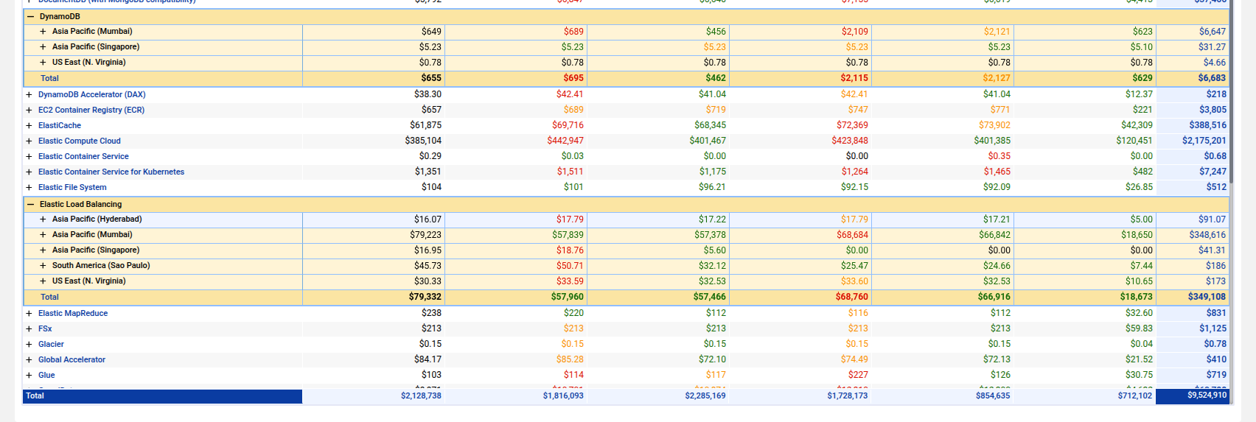Expand Asia Pacific (Mumbai) under Load Balancing
Viewport: 1256px width, 422px height.
tap(43, 235)
